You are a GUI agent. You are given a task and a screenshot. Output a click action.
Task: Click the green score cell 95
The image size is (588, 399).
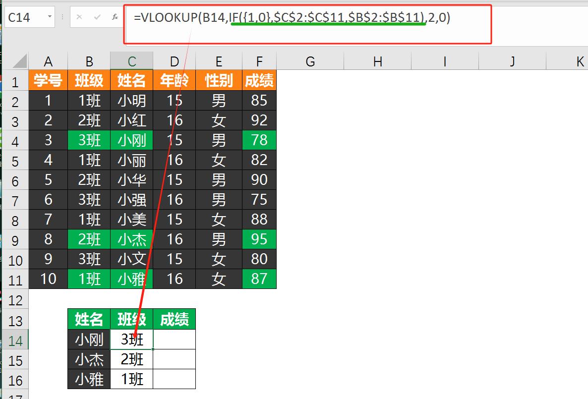pos(259,239)
